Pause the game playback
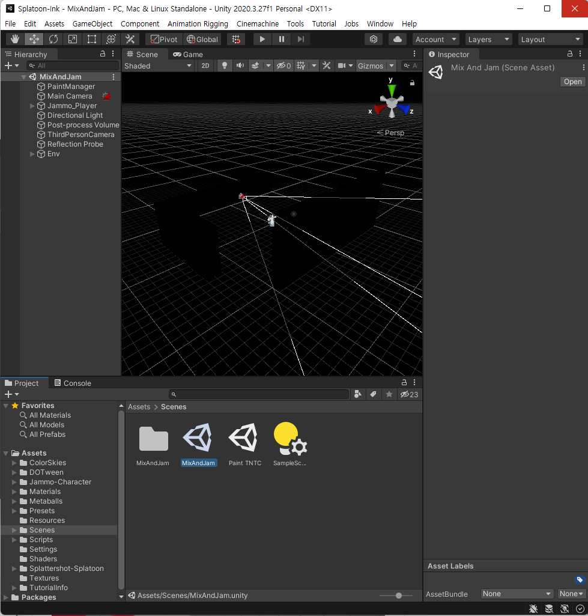This screenshot has height=616, width=588. (x=282, y=39)
